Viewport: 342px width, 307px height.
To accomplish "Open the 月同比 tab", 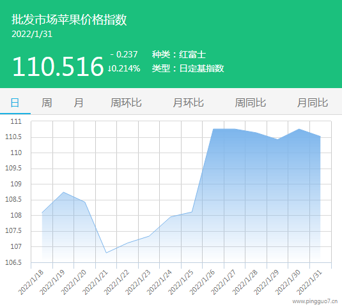I will point(313,103).
